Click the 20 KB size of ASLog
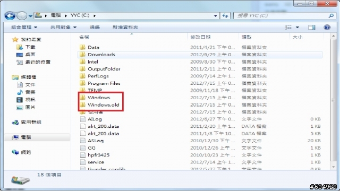340x191 pixels. point(314,141)
